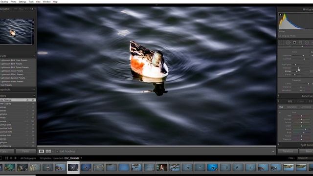
Task: Clear the History panel with X
Action: (34, 96)
